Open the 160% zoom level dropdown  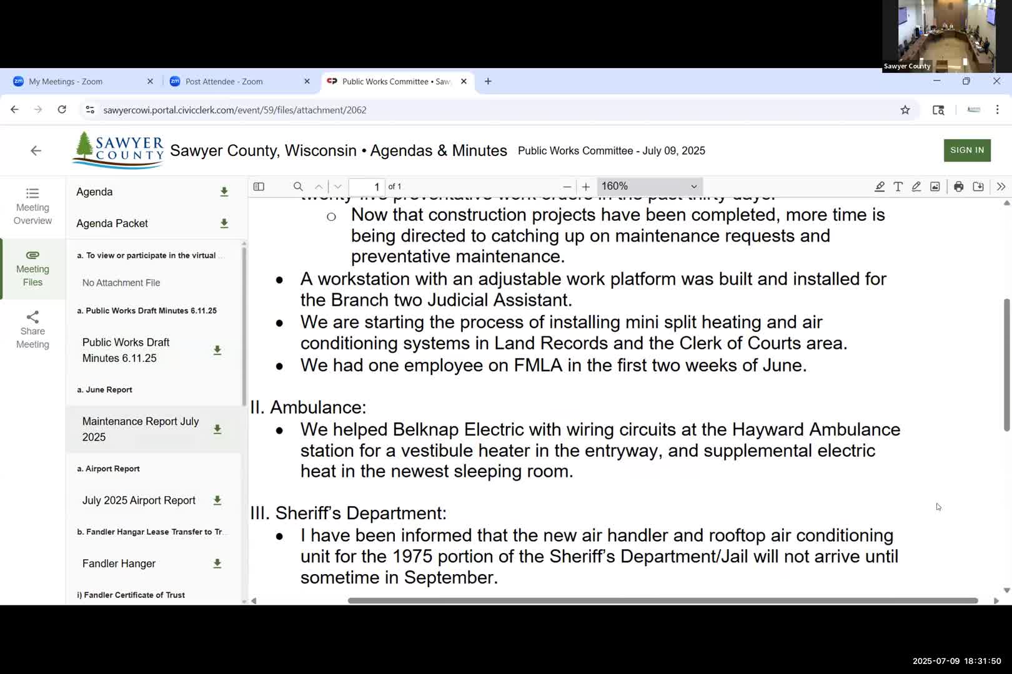650,187
